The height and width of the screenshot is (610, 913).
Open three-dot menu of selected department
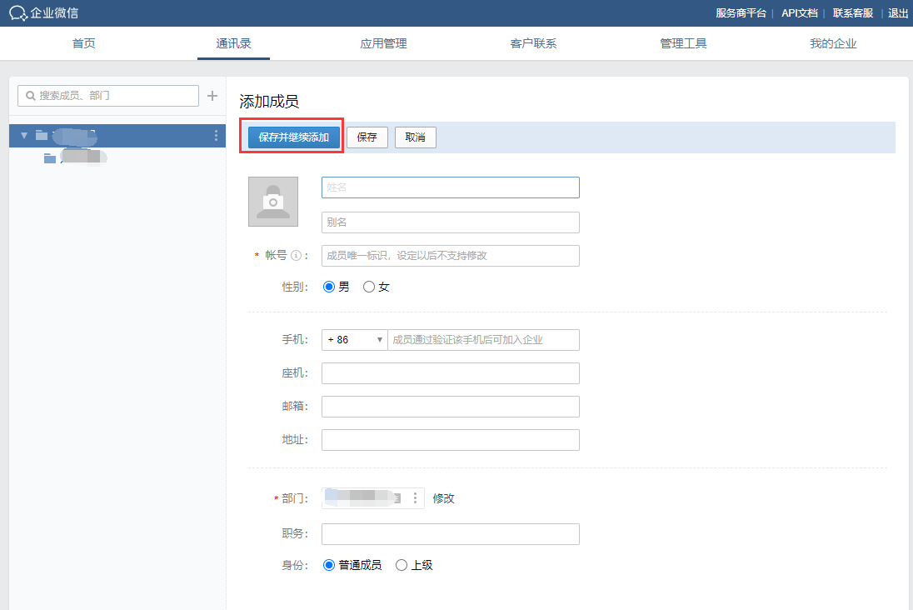(x=217, y=136)
